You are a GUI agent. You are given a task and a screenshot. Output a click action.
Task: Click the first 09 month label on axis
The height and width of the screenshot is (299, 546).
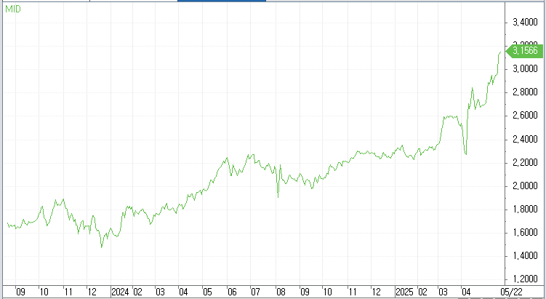click(20, 291)
